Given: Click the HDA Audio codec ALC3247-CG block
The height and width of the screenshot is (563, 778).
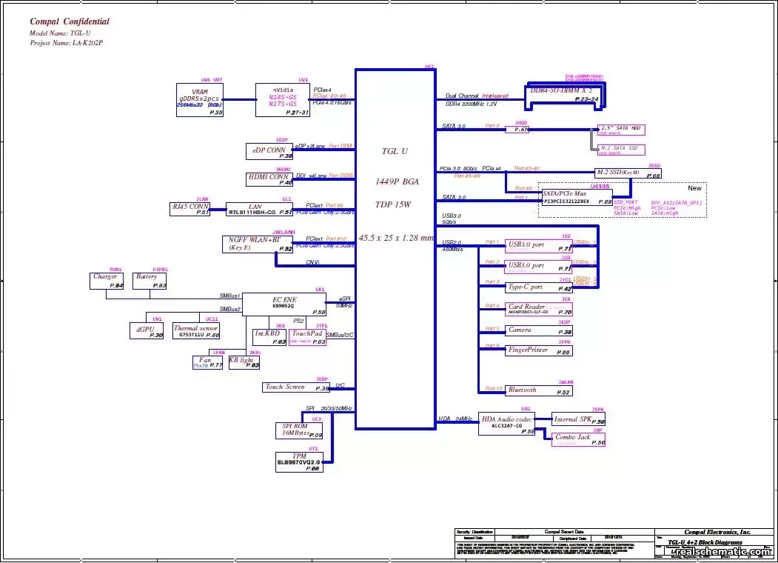Looking at the screenshot, I should (508, 424).
